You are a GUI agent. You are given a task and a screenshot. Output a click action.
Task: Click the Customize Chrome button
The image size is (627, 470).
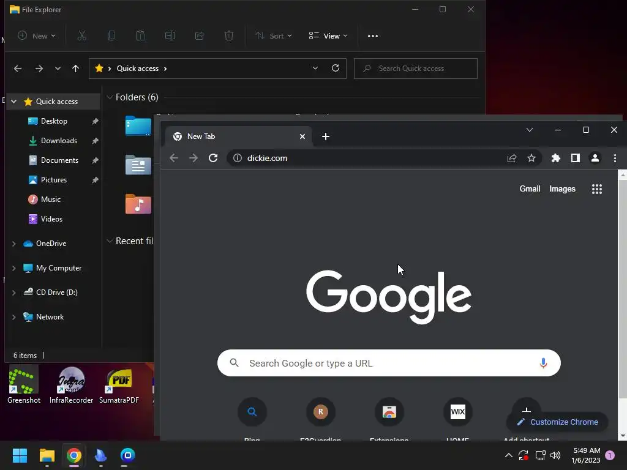pyautogui.click(x=557, y=422)
